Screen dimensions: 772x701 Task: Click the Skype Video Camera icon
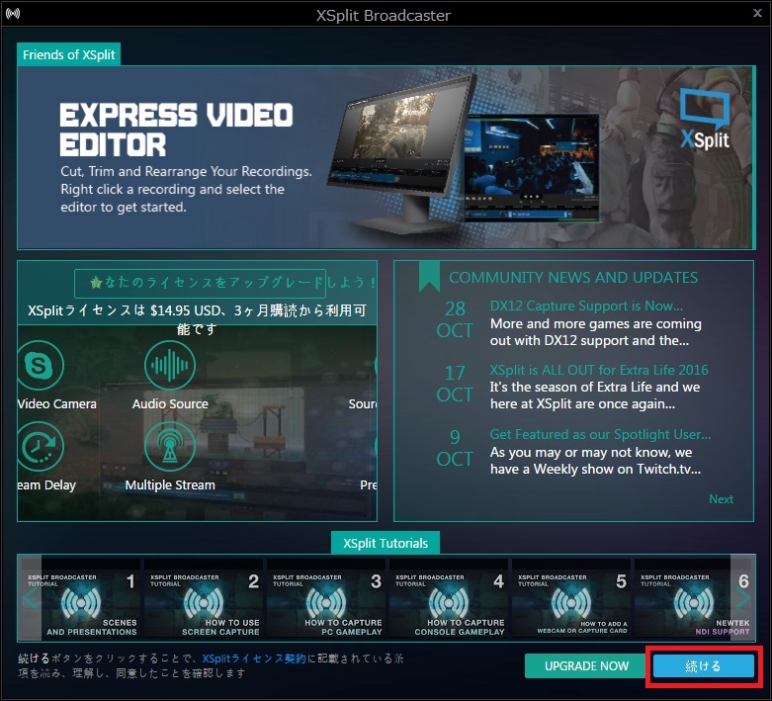(40, 365)
